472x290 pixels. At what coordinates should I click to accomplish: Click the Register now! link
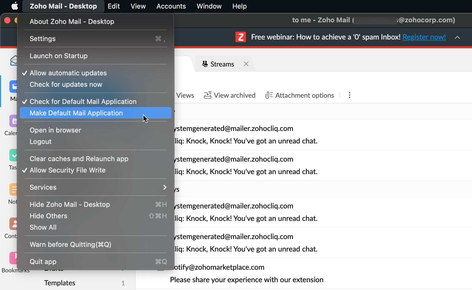(424, 37)
